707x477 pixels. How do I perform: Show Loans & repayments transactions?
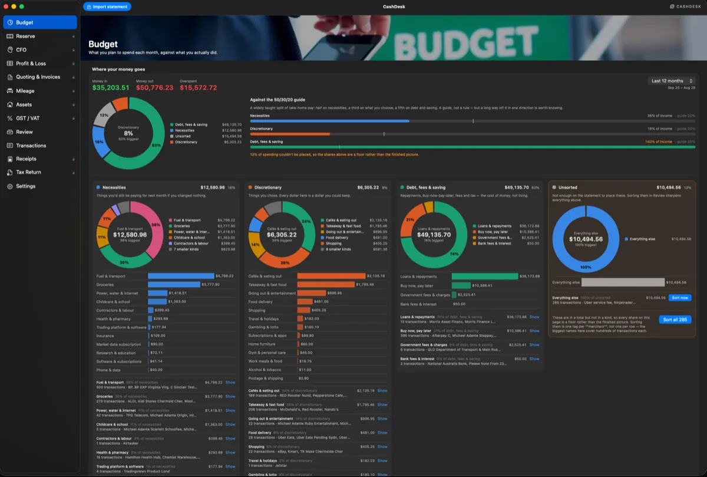(x=534, y=317)
